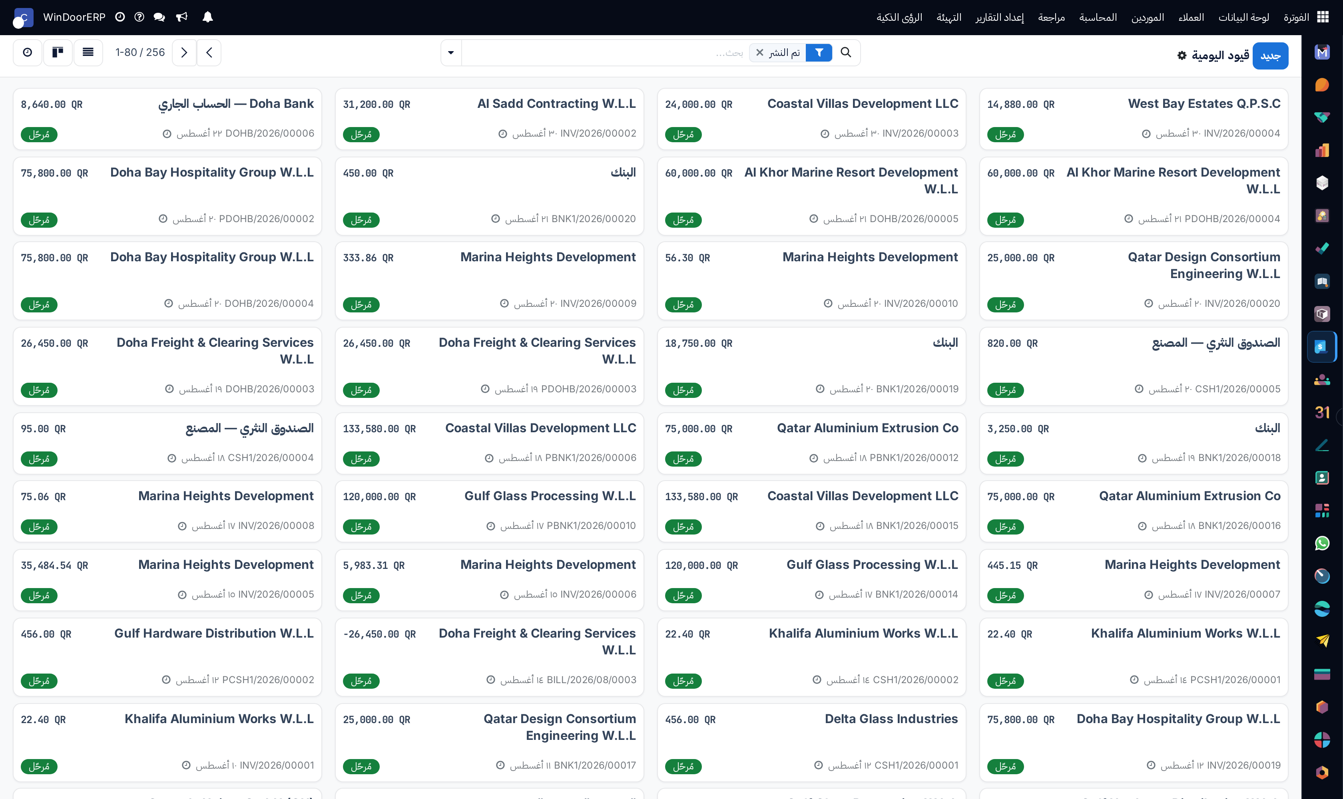Screen dimensions: 1343x799
Task: Switch to activity clock view
Action: (x=28, y=52)
